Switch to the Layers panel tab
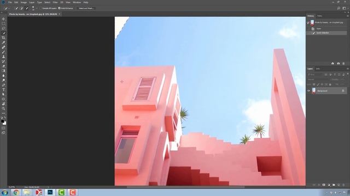 click(x=310, y=69)
